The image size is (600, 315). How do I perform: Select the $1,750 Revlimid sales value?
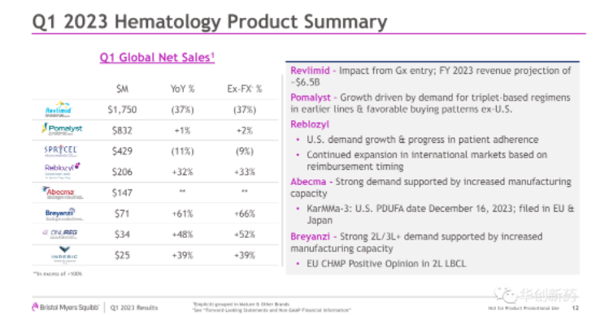click(122, 110)
